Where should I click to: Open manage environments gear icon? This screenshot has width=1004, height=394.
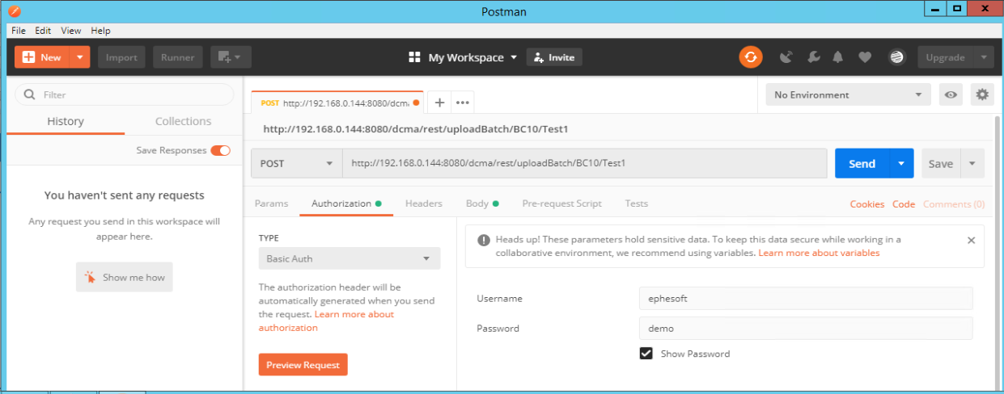coord(982,94)
